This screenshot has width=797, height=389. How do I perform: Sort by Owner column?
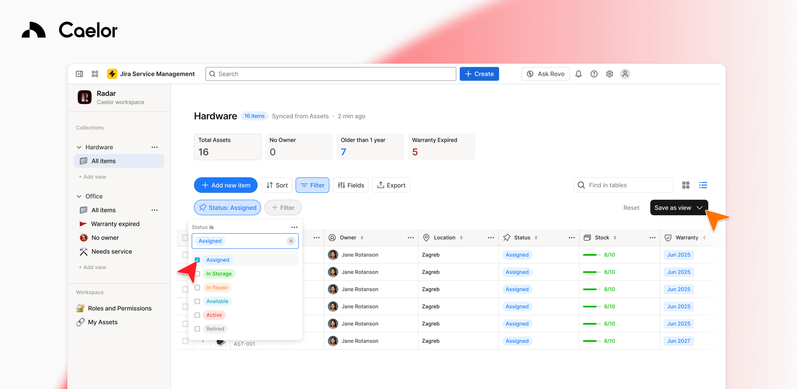tap(362, 238)
